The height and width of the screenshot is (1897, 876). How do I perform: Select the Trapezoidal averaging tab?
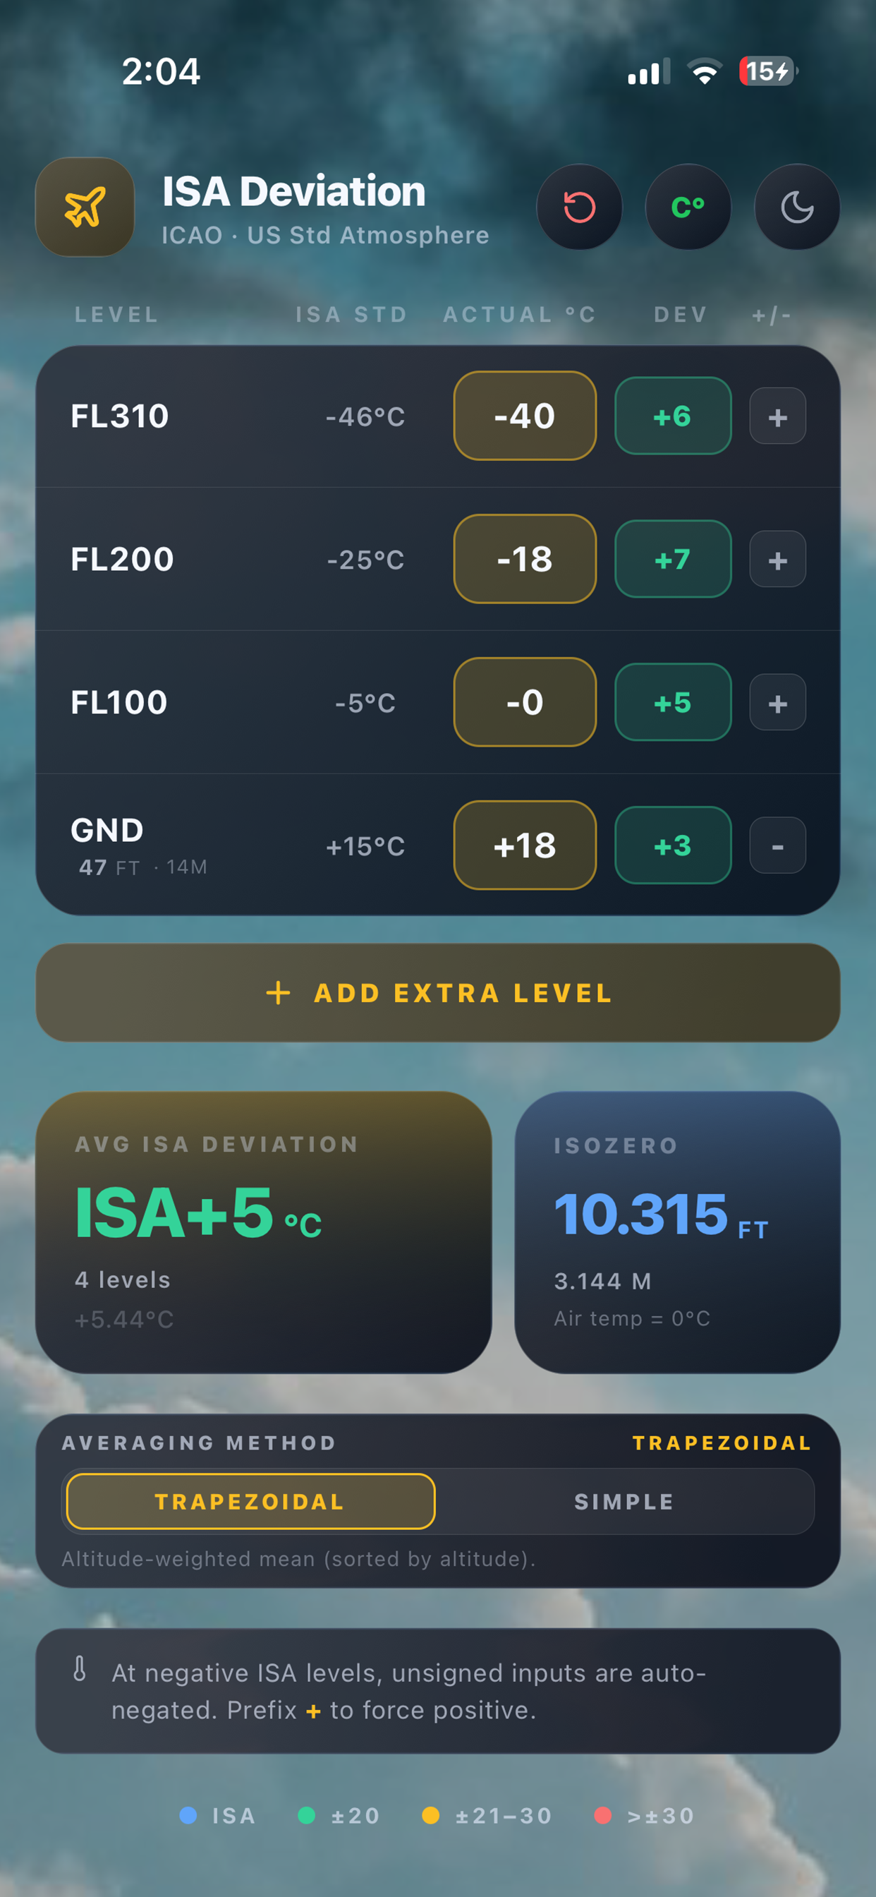[250, 1502]
